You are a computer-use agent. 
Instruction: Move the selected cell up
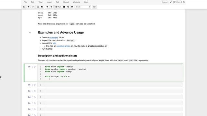47,7
